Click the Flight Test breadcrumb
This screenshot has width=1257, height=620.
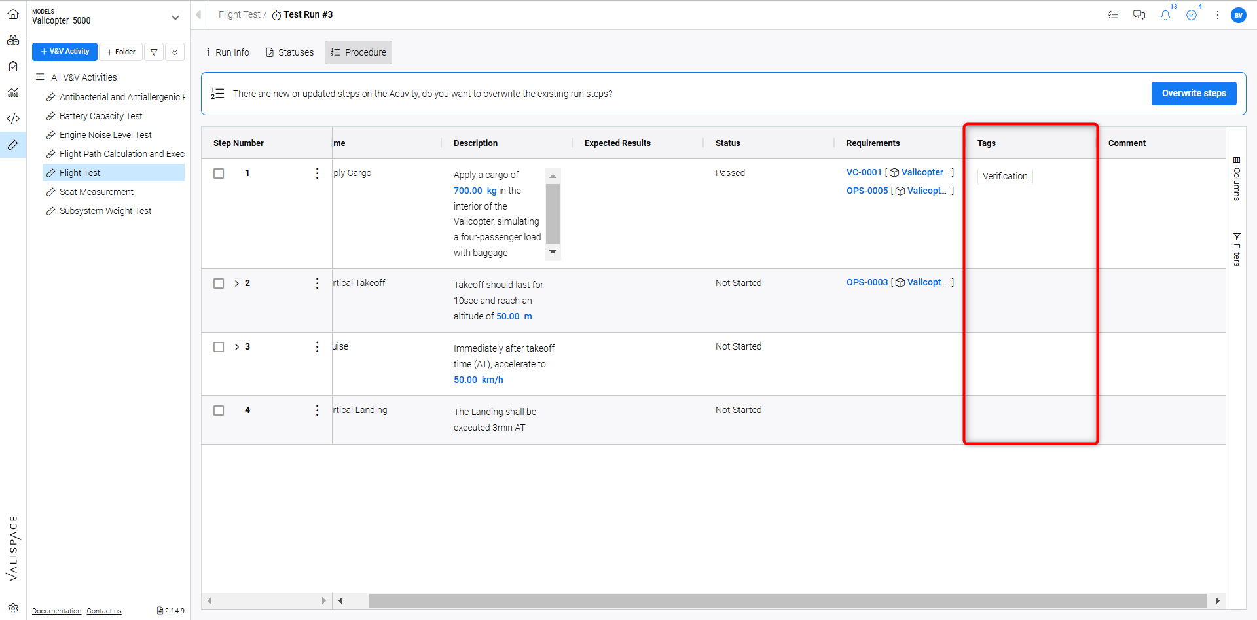click(x=239, y=14)
